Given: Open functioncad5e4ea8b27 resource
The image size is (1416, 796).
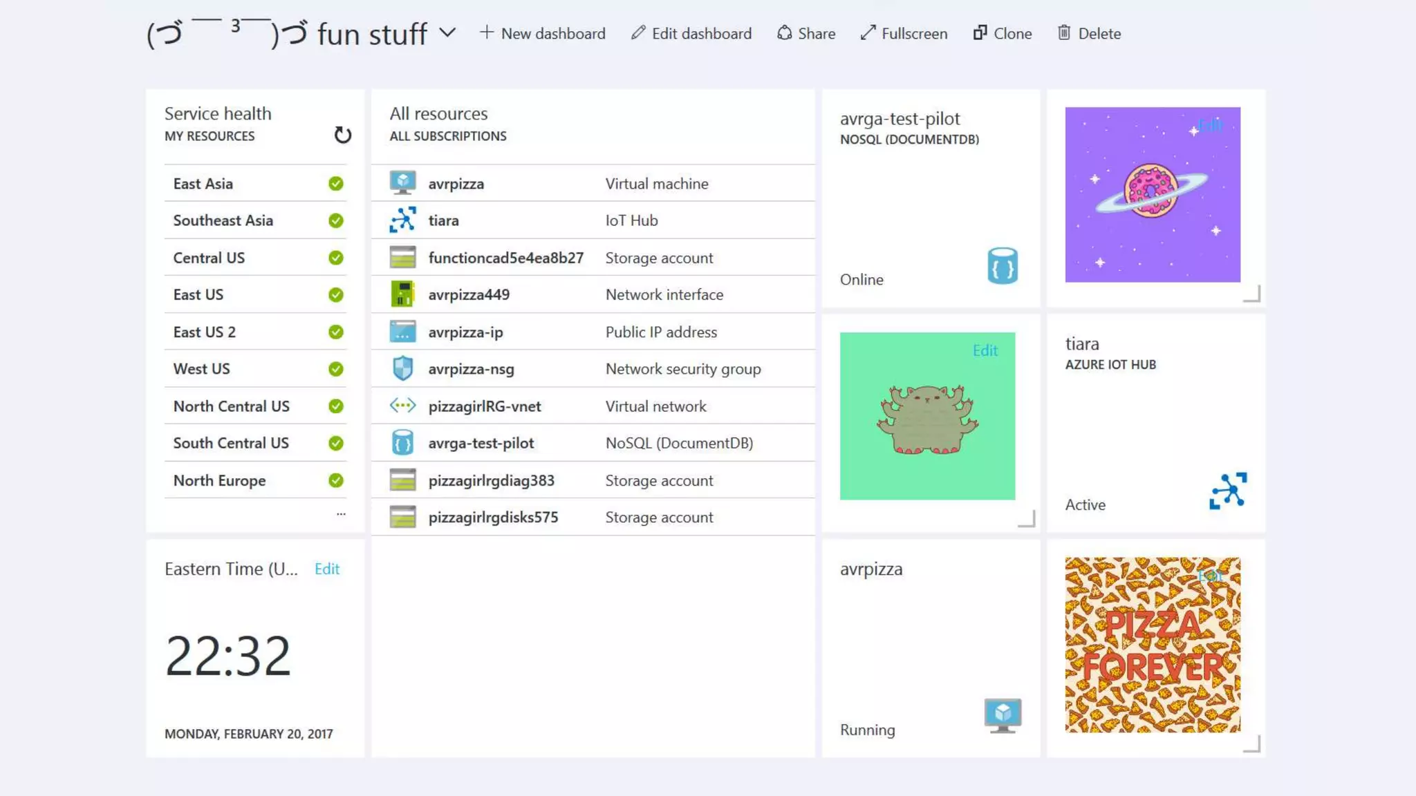Looking at the screenshot, I should point(505,258).
